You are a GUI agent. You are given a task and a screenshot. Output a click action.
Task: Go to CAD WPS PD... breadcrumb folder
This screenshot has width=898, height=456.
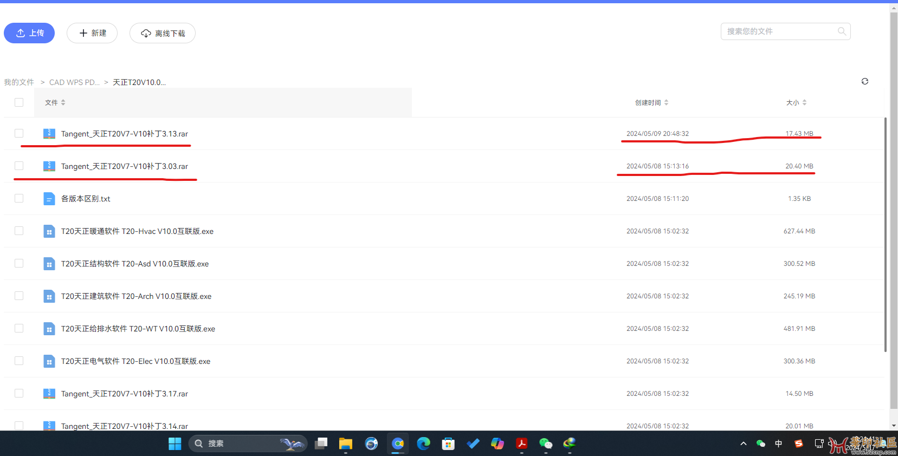74,82
